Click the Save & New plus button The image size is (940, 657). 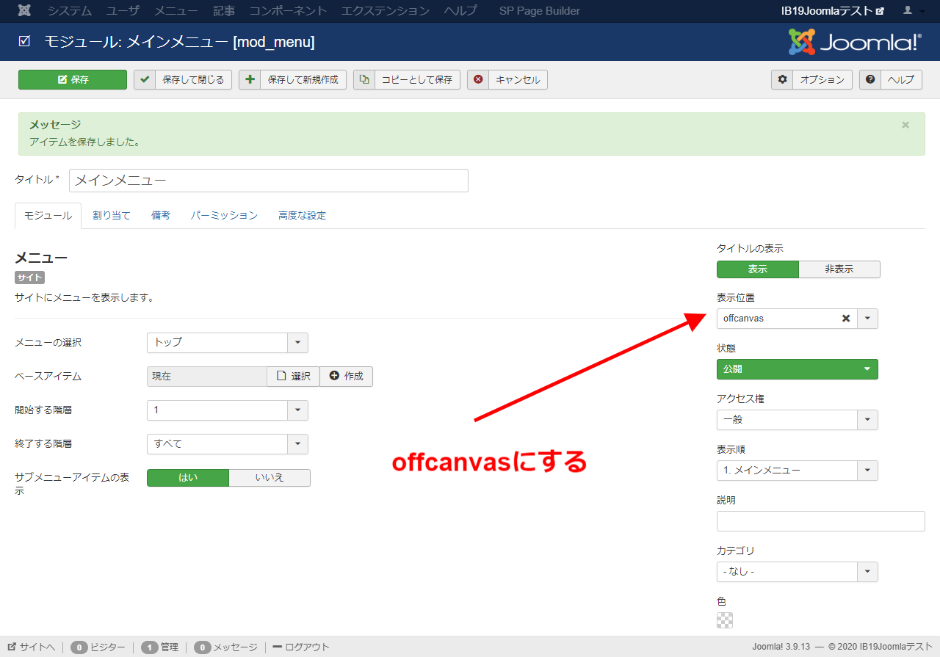pos(292,80)
